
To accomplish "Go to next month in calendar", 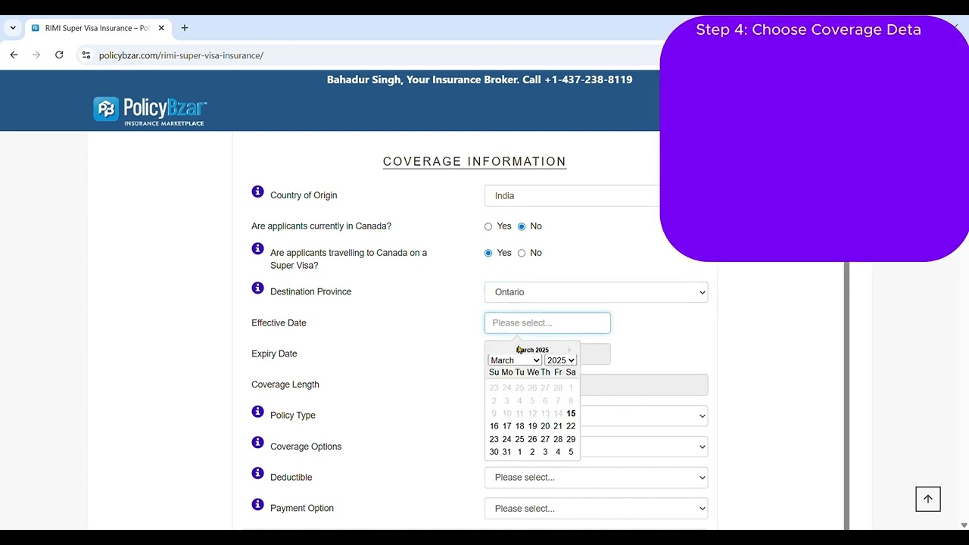I will click(x=569, y=350).
